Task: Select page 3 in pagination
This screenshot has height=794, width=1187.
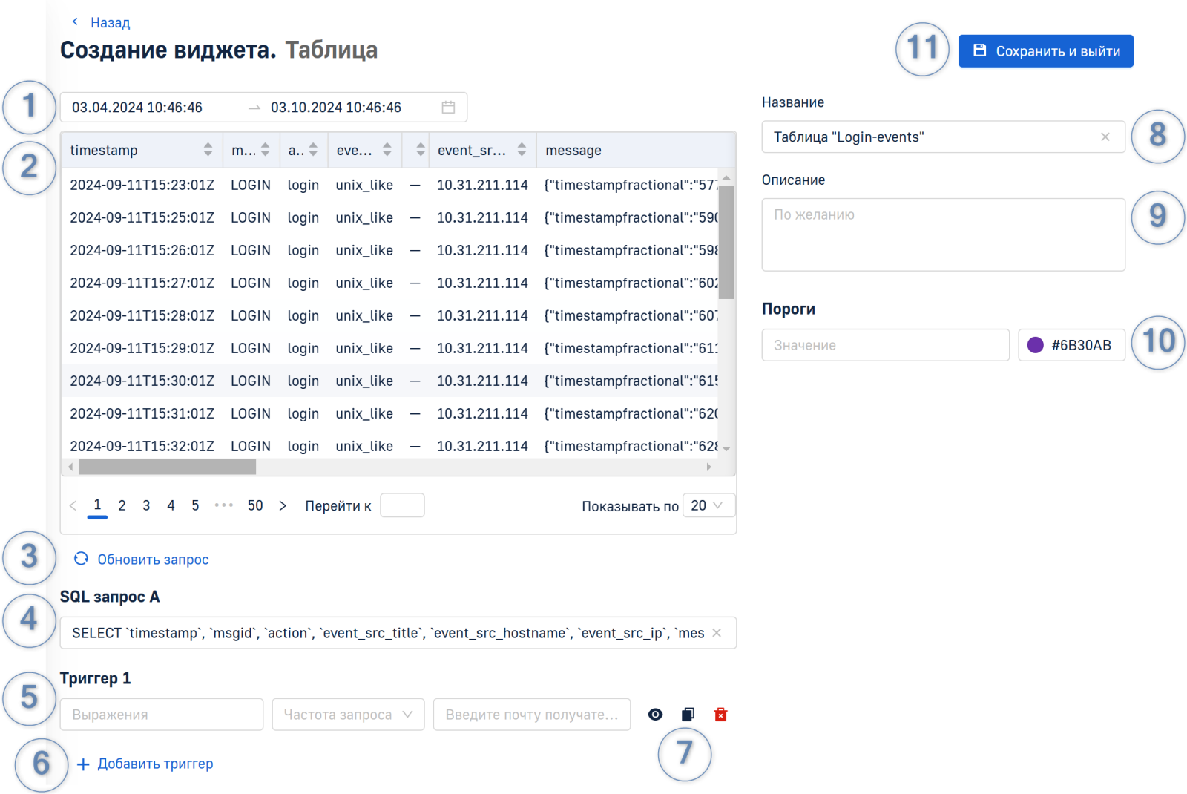Action: coord(146,505)
